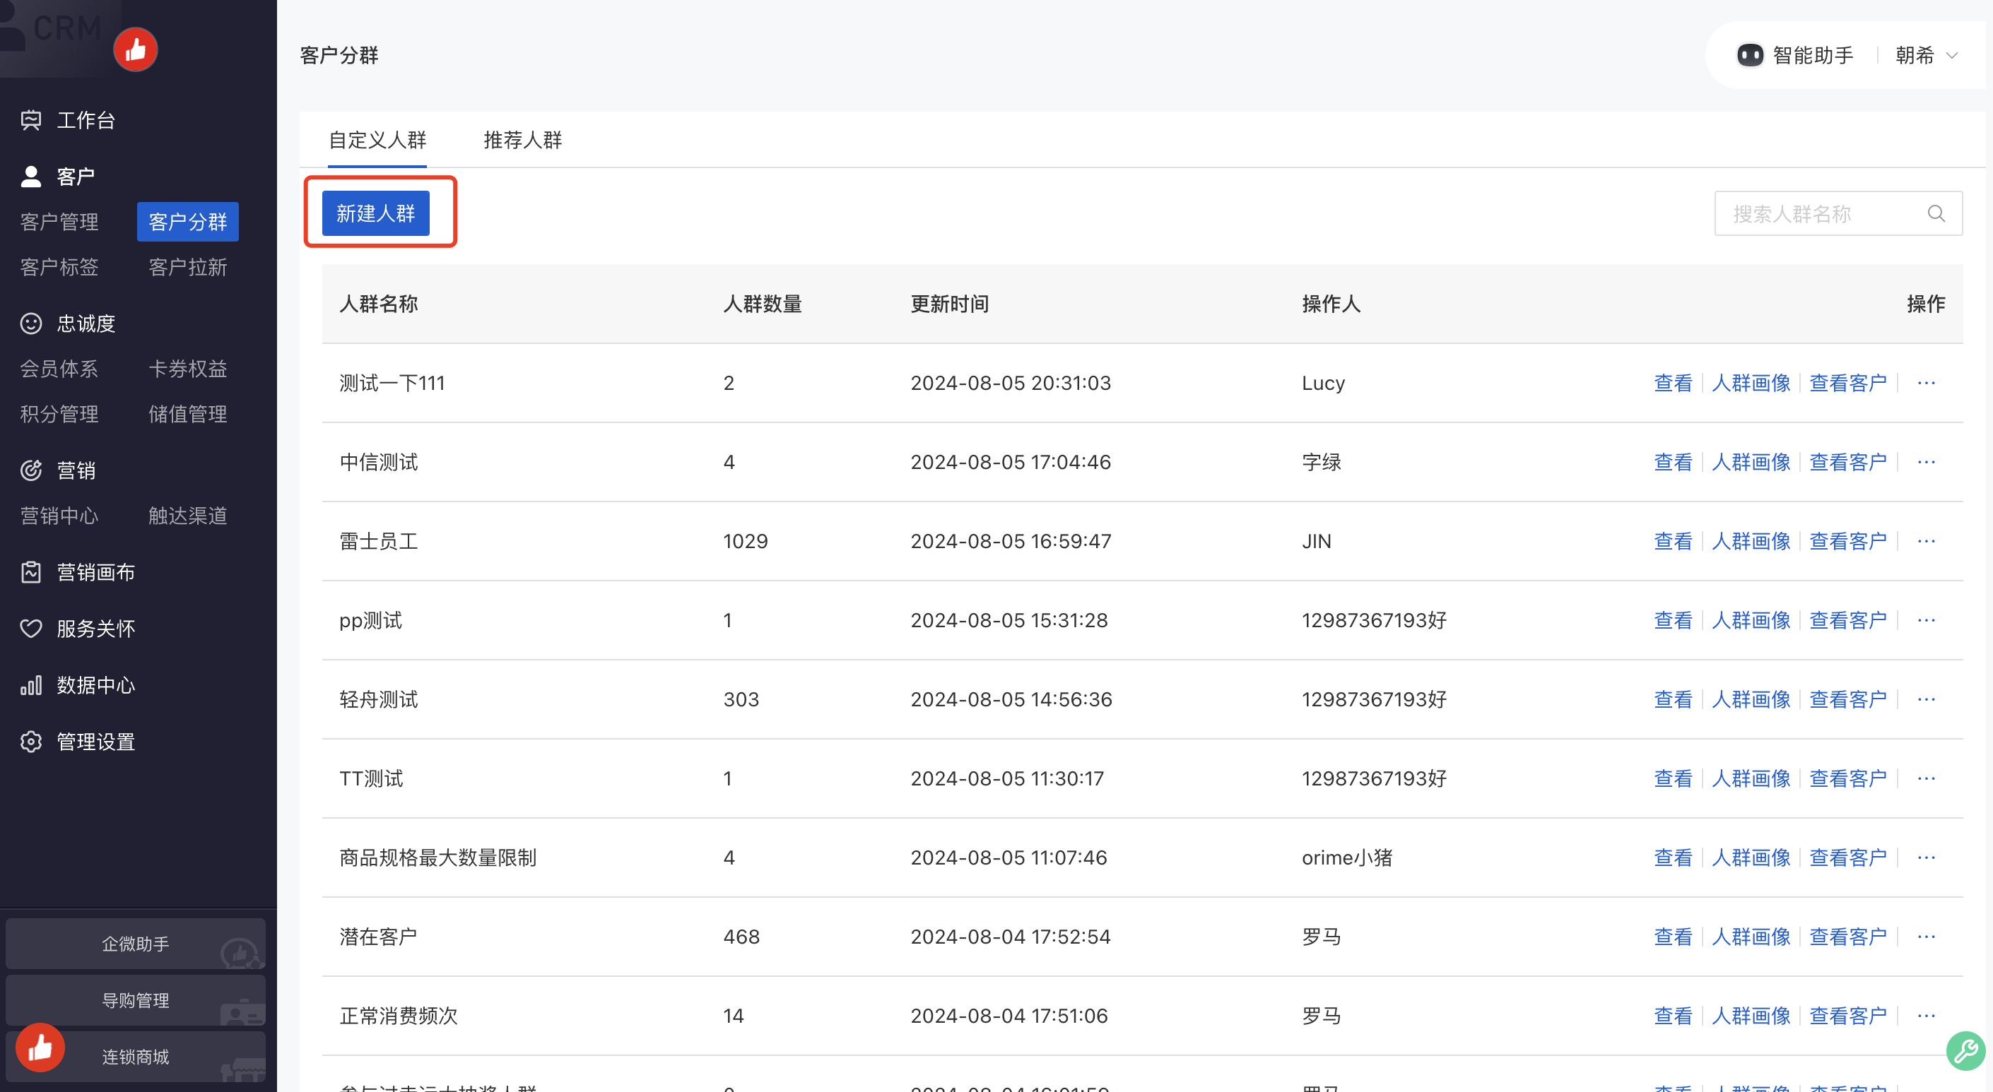
Task: Open more actions menu for 中信测试
Action: pos(1927,462)
